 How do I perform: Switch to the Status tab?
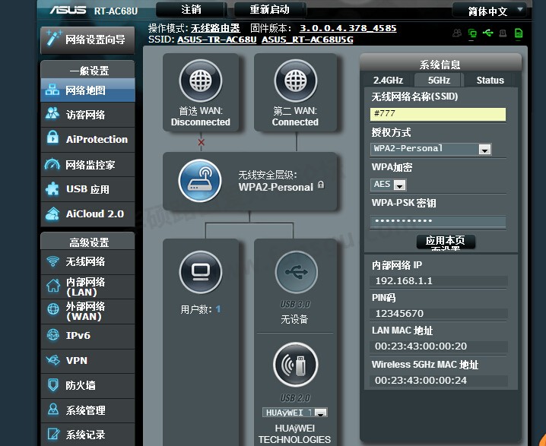(490, 81)
